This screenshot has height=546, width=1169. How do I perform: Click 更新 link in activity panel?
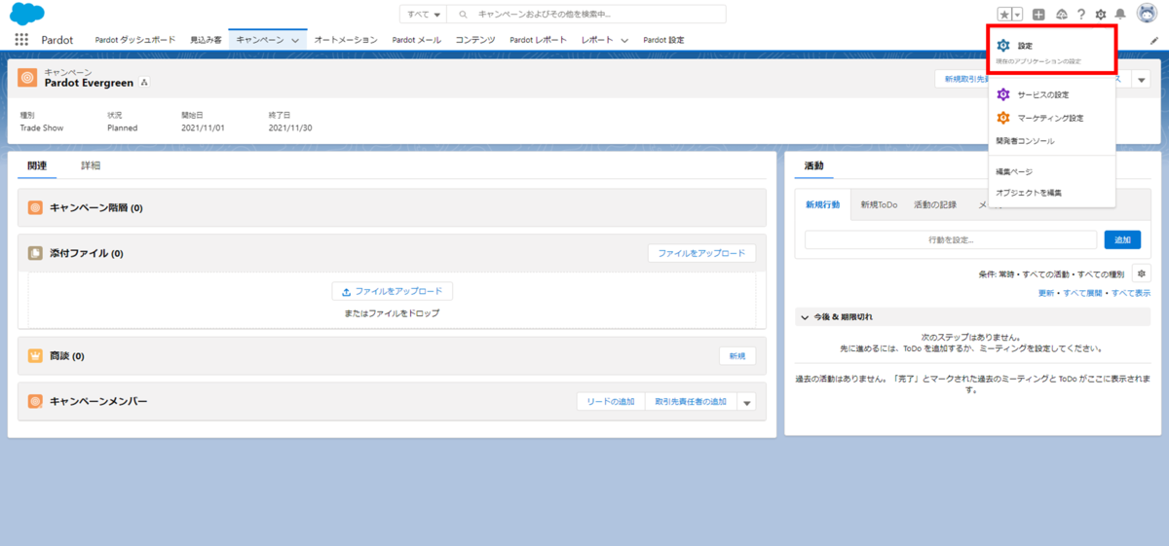tap(1046, 293)
